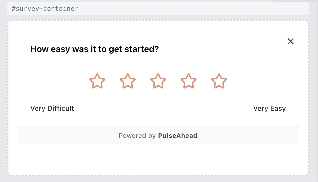This screenshot has width=318, height=182.
Task: Dismiss the survey with the X button
Action: (x=290, y=41)
